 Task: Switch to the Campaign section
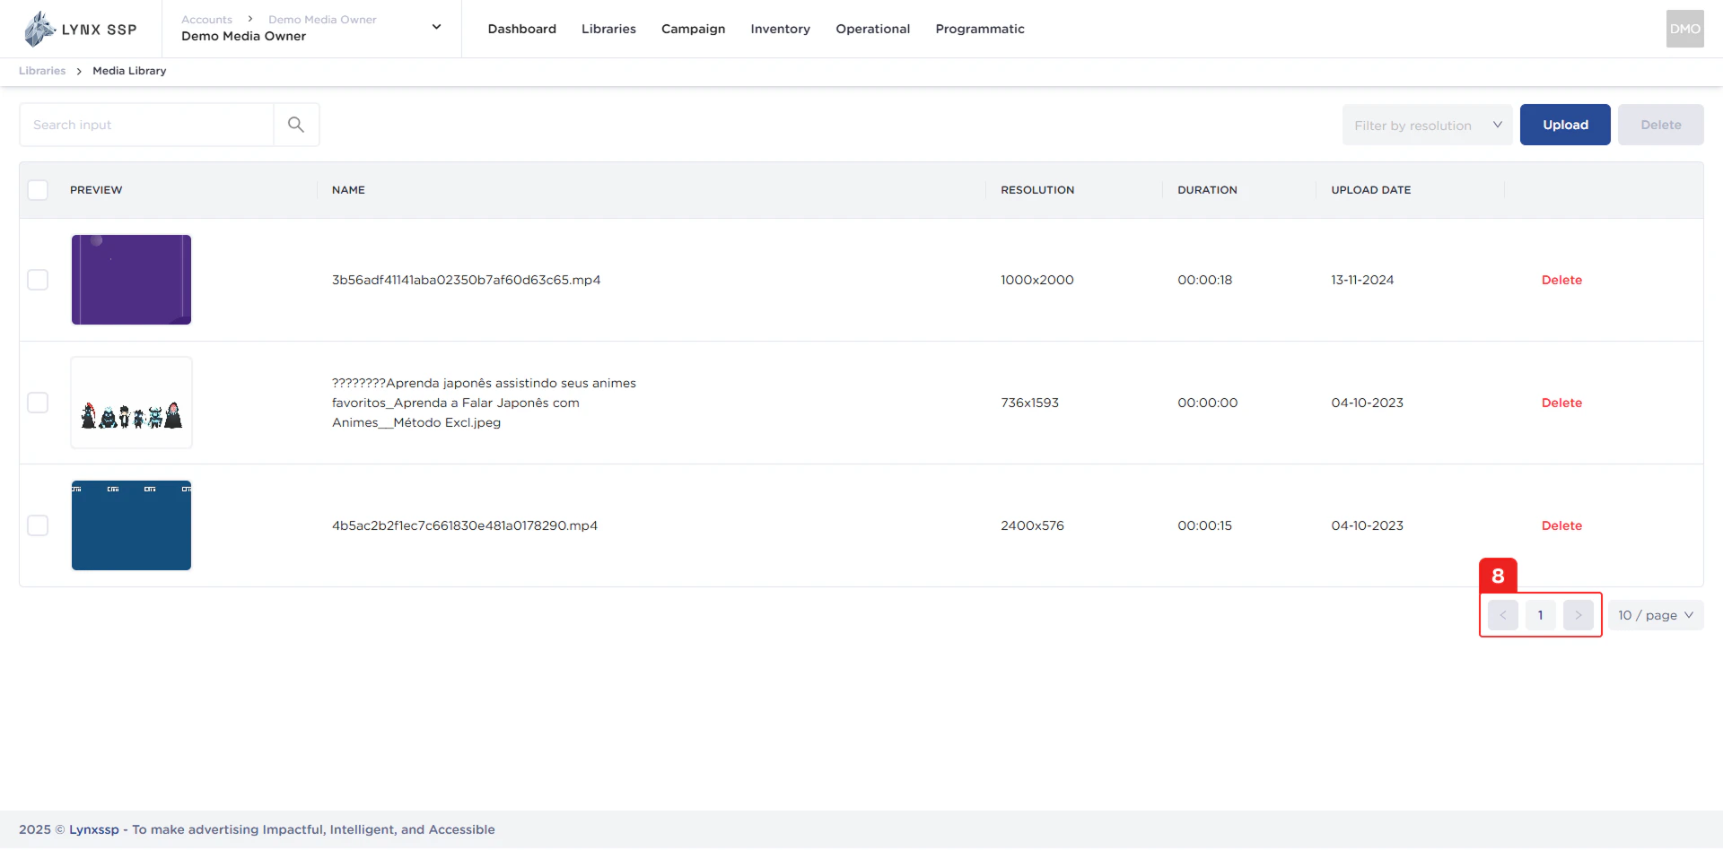point(692,29)
